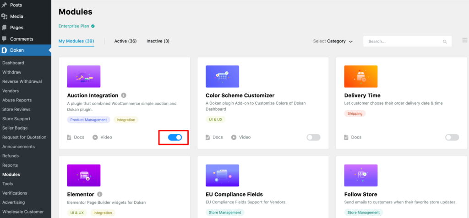Click info icon next to Elementor
Image resolution: width=469 pixels, height=218 pixels.
click(x=99, y=194)
